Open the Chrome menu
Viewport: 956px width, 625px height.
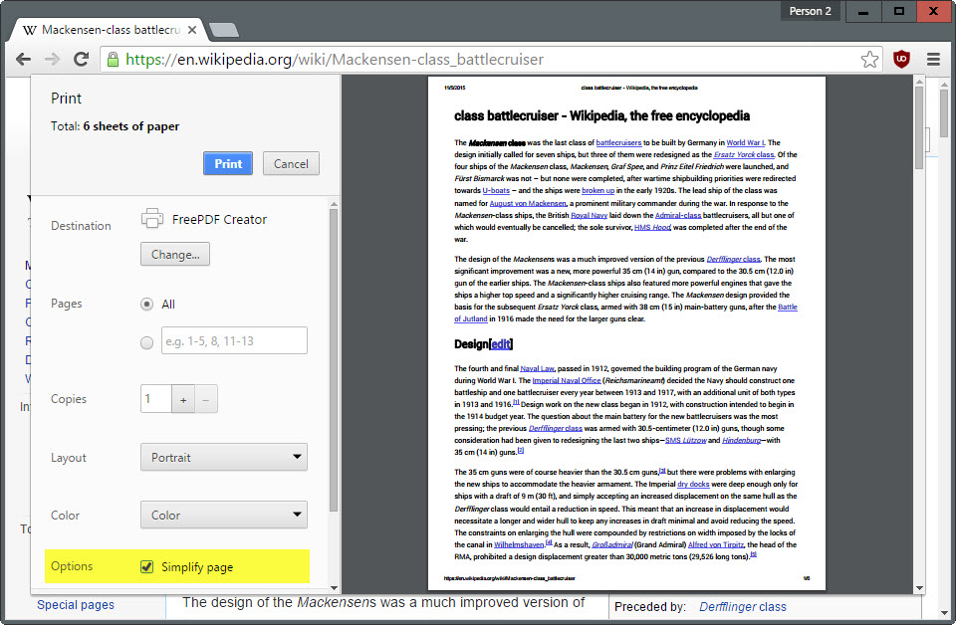click(934, 59)
